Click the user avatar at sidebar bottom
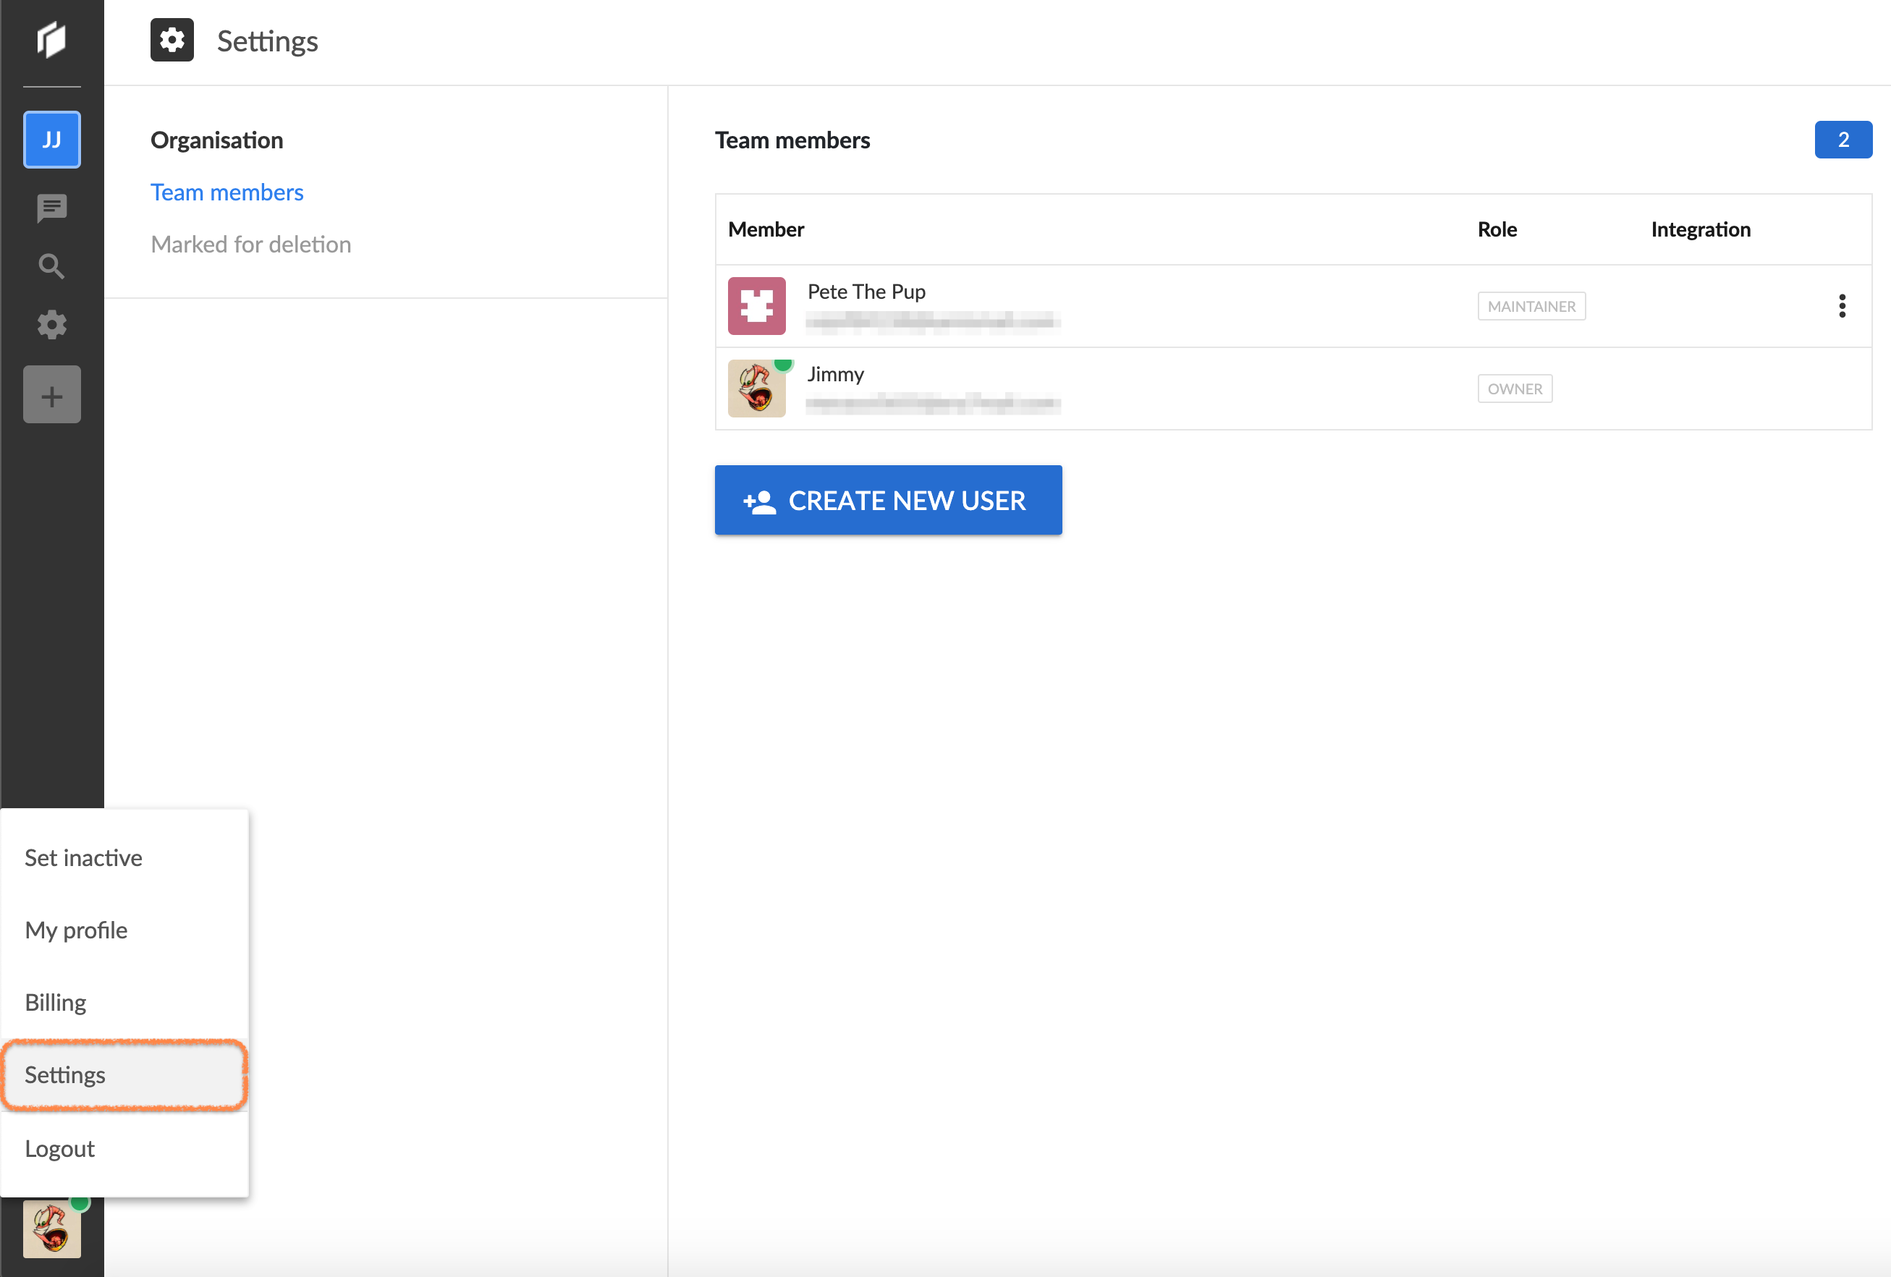 [x=51, y=1229]
